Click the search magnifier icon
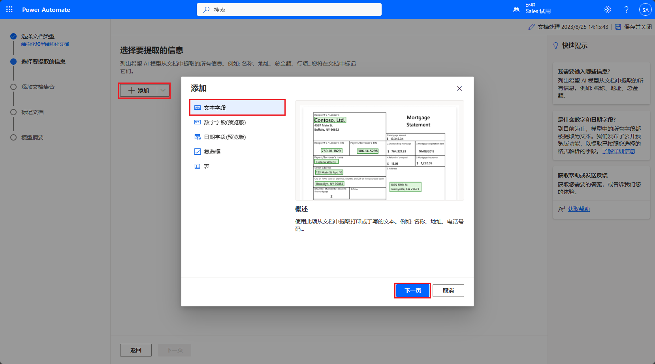 point(206,9)
